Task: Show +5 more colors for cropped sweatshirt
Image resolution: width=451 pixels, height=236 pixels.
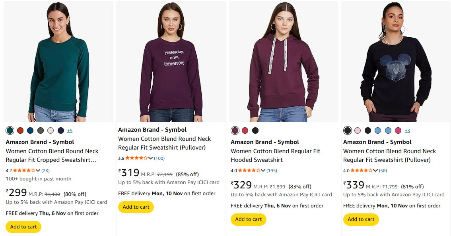Action: point(70,130)
